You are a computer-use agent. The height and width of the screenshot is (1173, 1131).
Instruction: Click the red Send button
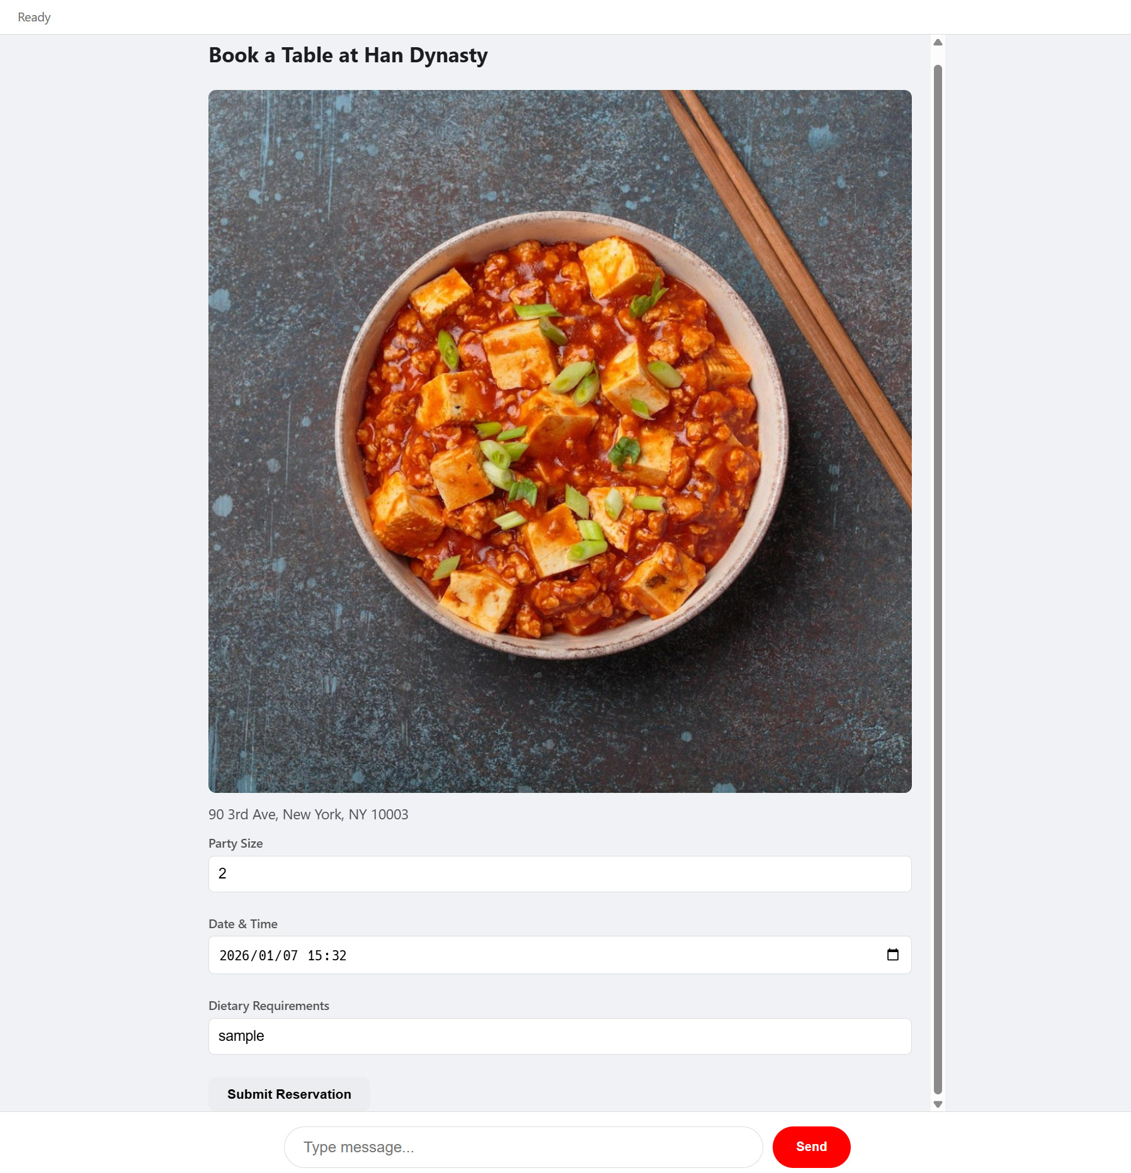coord(811,1147)
